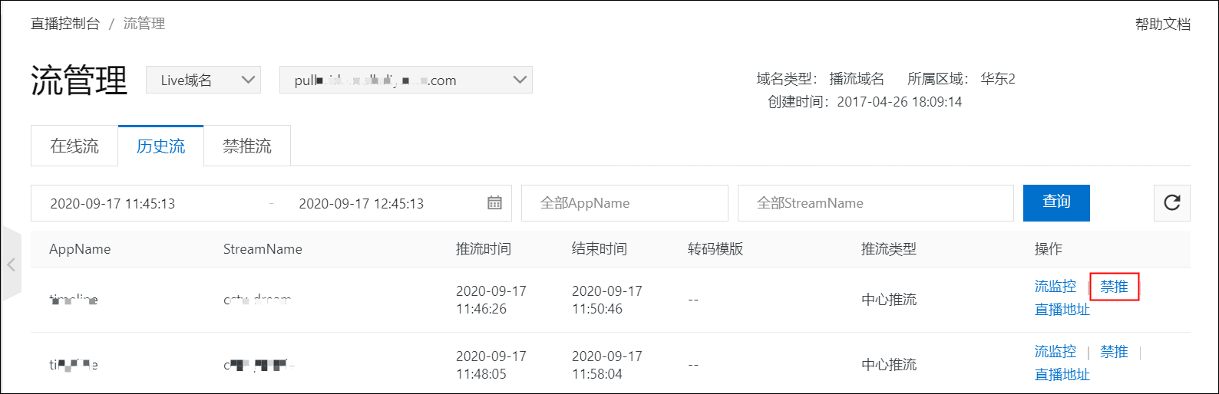Click the 查询 search button
This screenshot has height=394, width=1219.
pos(1056,202)
